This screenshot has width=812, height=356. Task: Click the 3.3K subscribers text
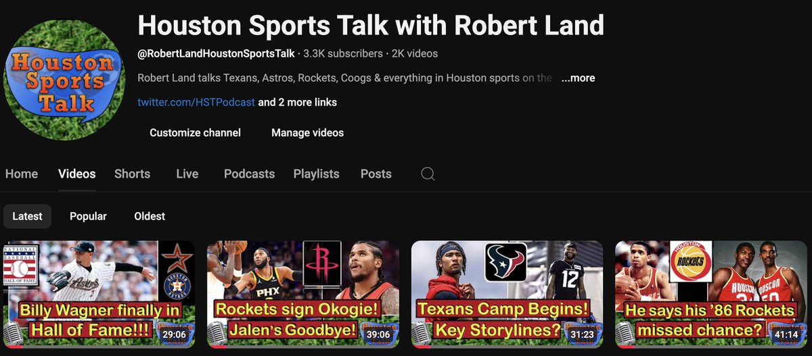click(x=344, y=53)
